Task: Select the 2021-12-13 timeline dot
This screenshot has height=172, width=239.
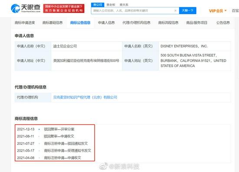Action: point(39,129)
